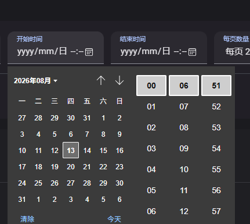Select day 6 in the second week row
Viewport: 250px width, 224px height.
tap(71, 134)
